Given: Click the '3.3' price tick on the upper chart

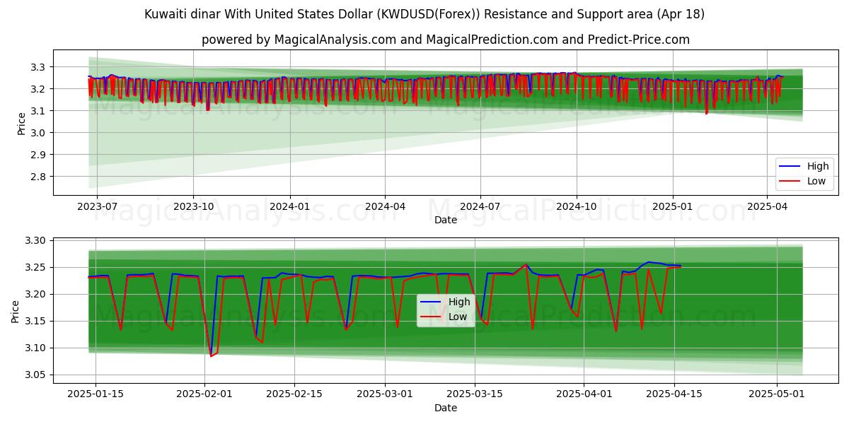Looking at the screenshot, I should click(39, 67).
